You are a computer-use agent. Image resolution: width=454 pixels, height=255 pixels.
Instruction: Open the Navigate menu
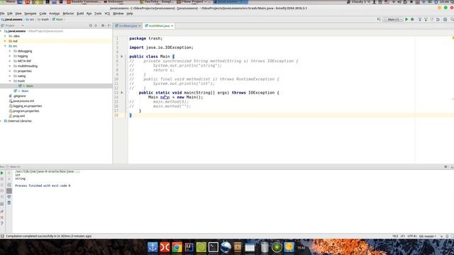(x=31, y=13)
